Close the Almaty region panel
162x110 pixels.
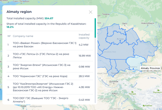coord(91,12)
